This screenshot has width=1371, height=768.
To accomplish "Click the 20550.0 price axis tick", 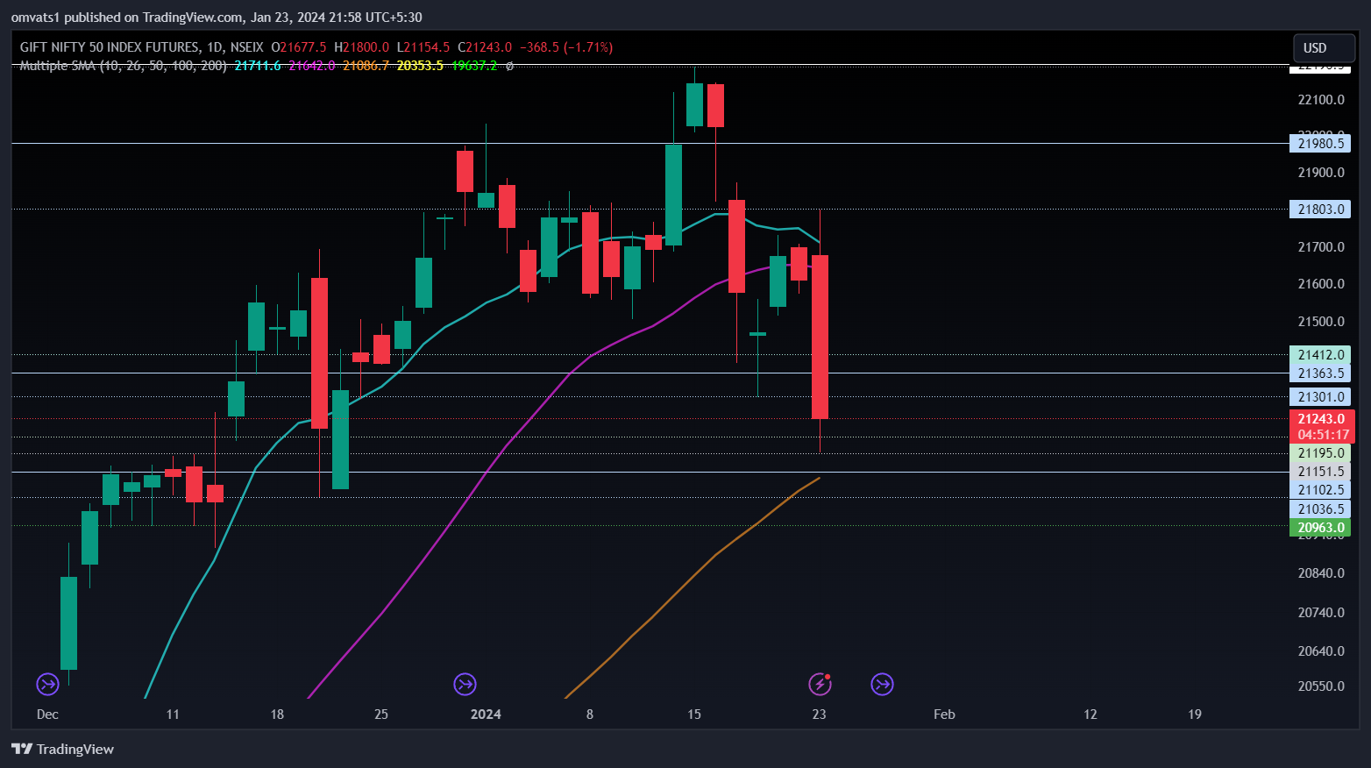I will [1320, 686].
